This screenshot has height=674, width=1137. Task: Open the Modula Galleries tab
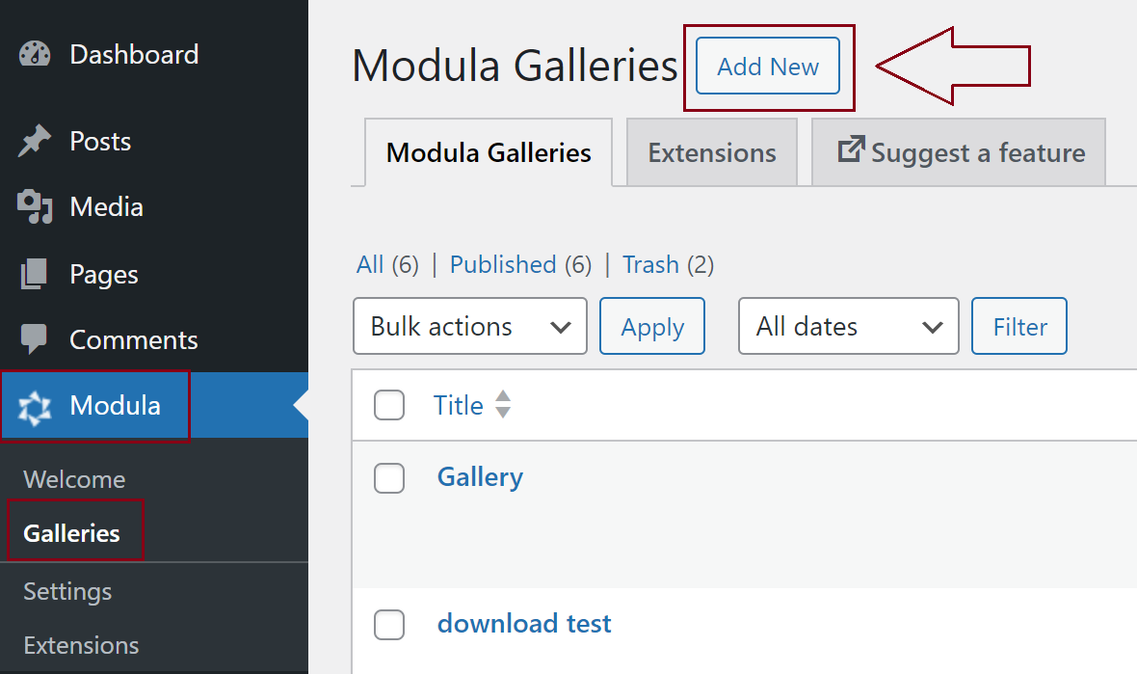click(489, 152)
